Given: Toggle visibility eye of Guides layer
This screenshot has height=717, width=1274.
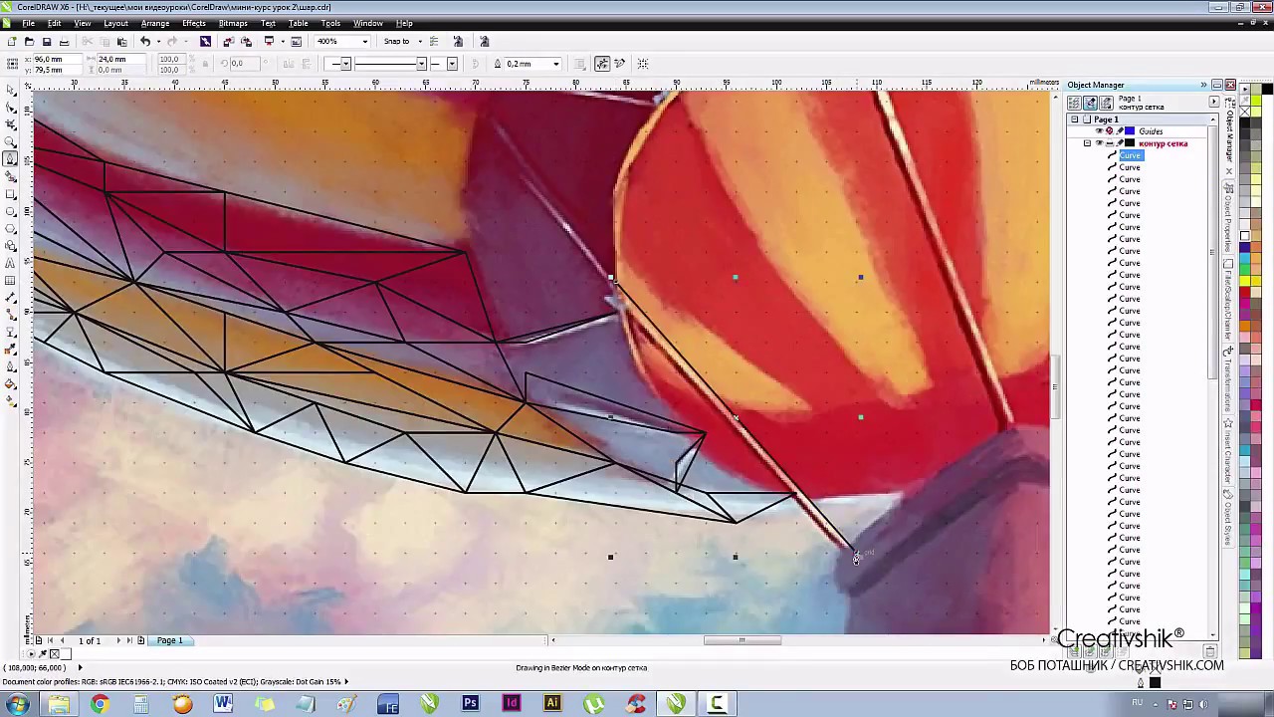Looking at the screenshot, I should (x=1099, y=131).
